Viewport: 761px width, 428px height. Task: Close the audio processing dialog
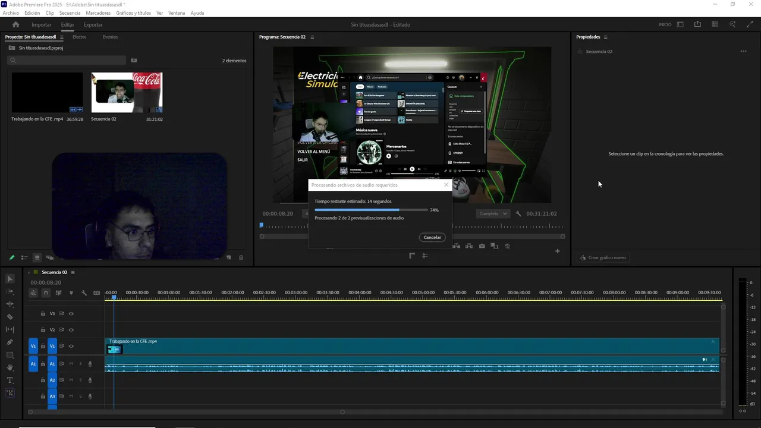[446, 185]
